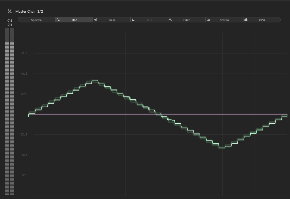Click the topmost -3dB axis label
This screenshot has height=199, width=290.
pyautogui.click(x=24, y=54)
